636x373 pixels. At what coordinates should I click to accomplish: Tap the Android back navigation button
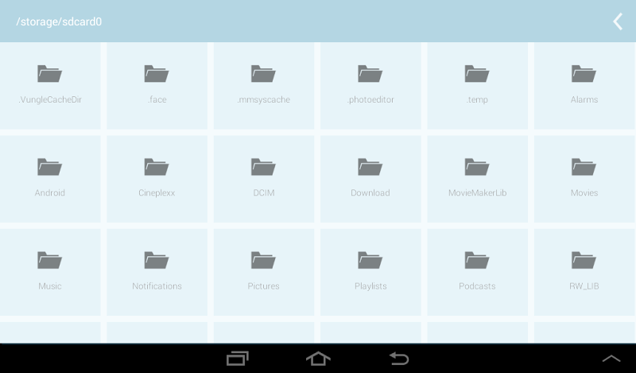click(399, 359)
